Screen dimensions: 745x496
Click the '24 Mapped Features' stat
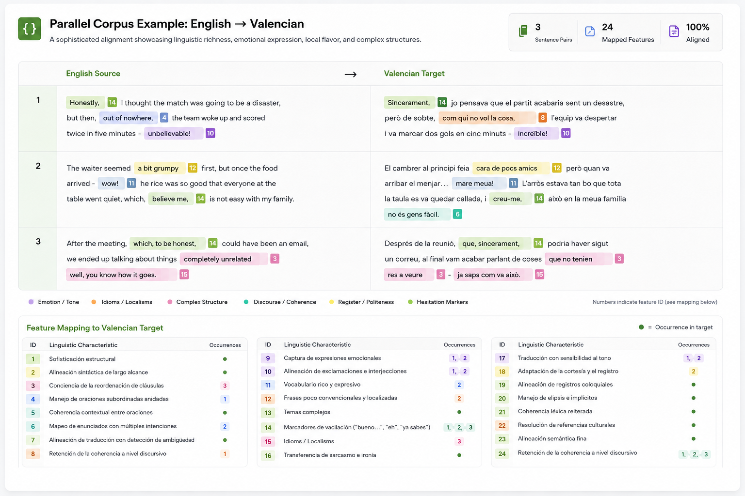(x=619, y=32)
